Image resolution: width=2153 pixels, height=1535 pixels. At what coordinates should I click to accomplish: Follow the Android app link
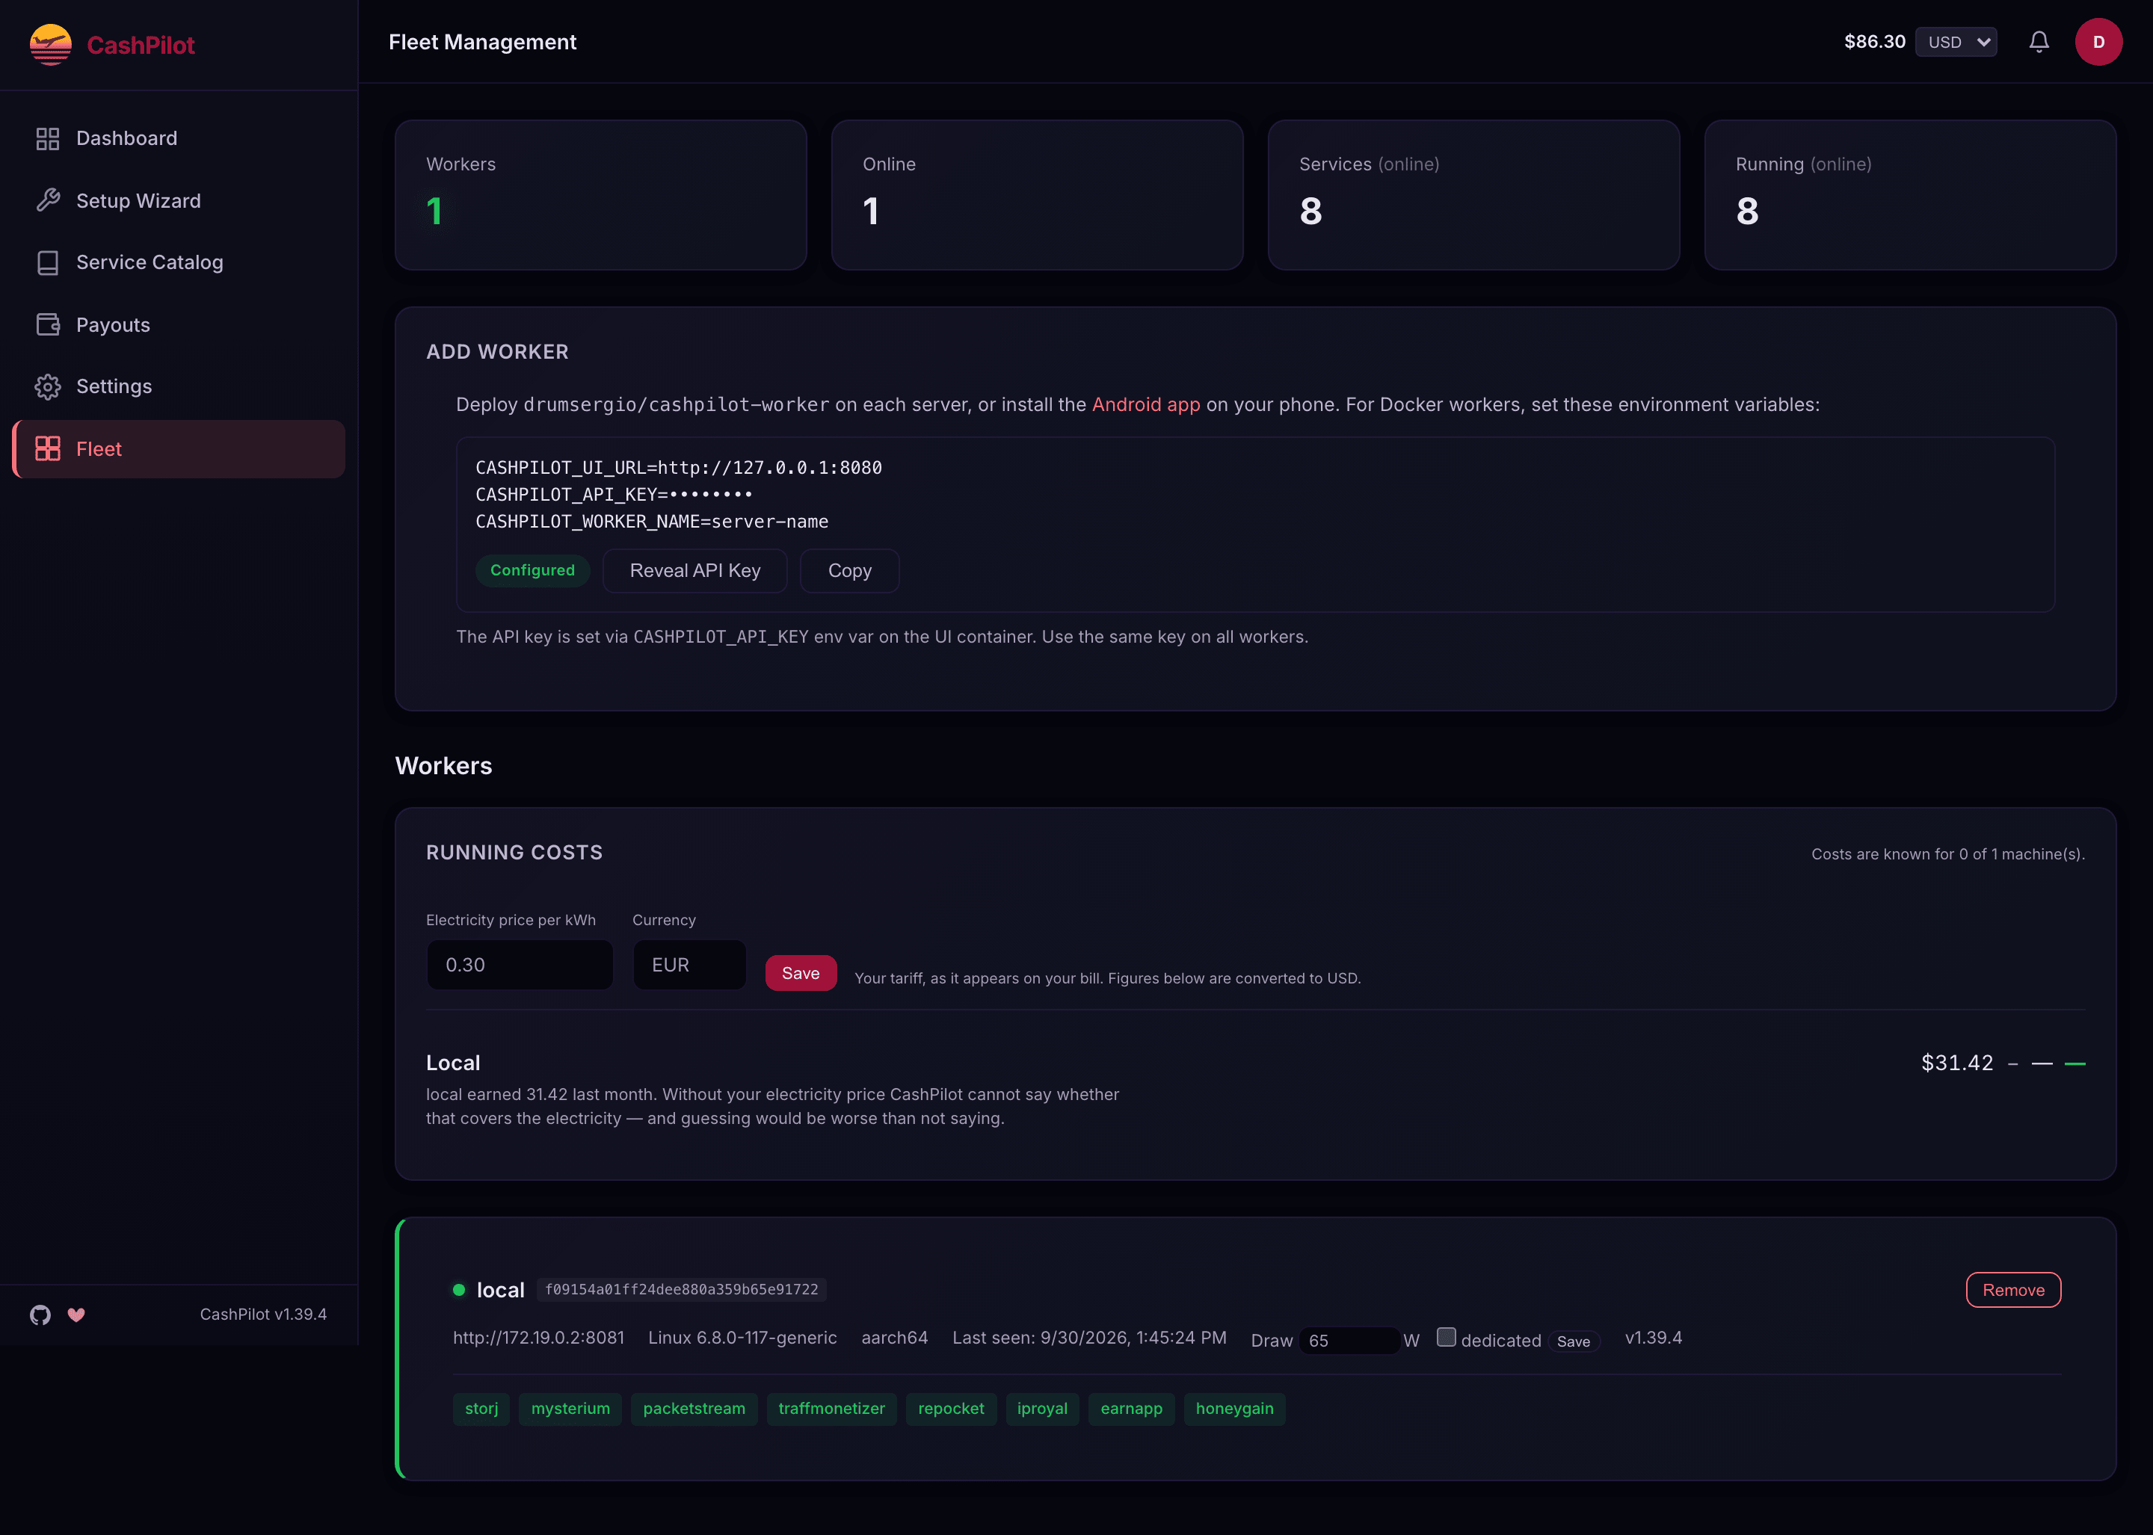pyautogui.click(x=1146, y=404)
